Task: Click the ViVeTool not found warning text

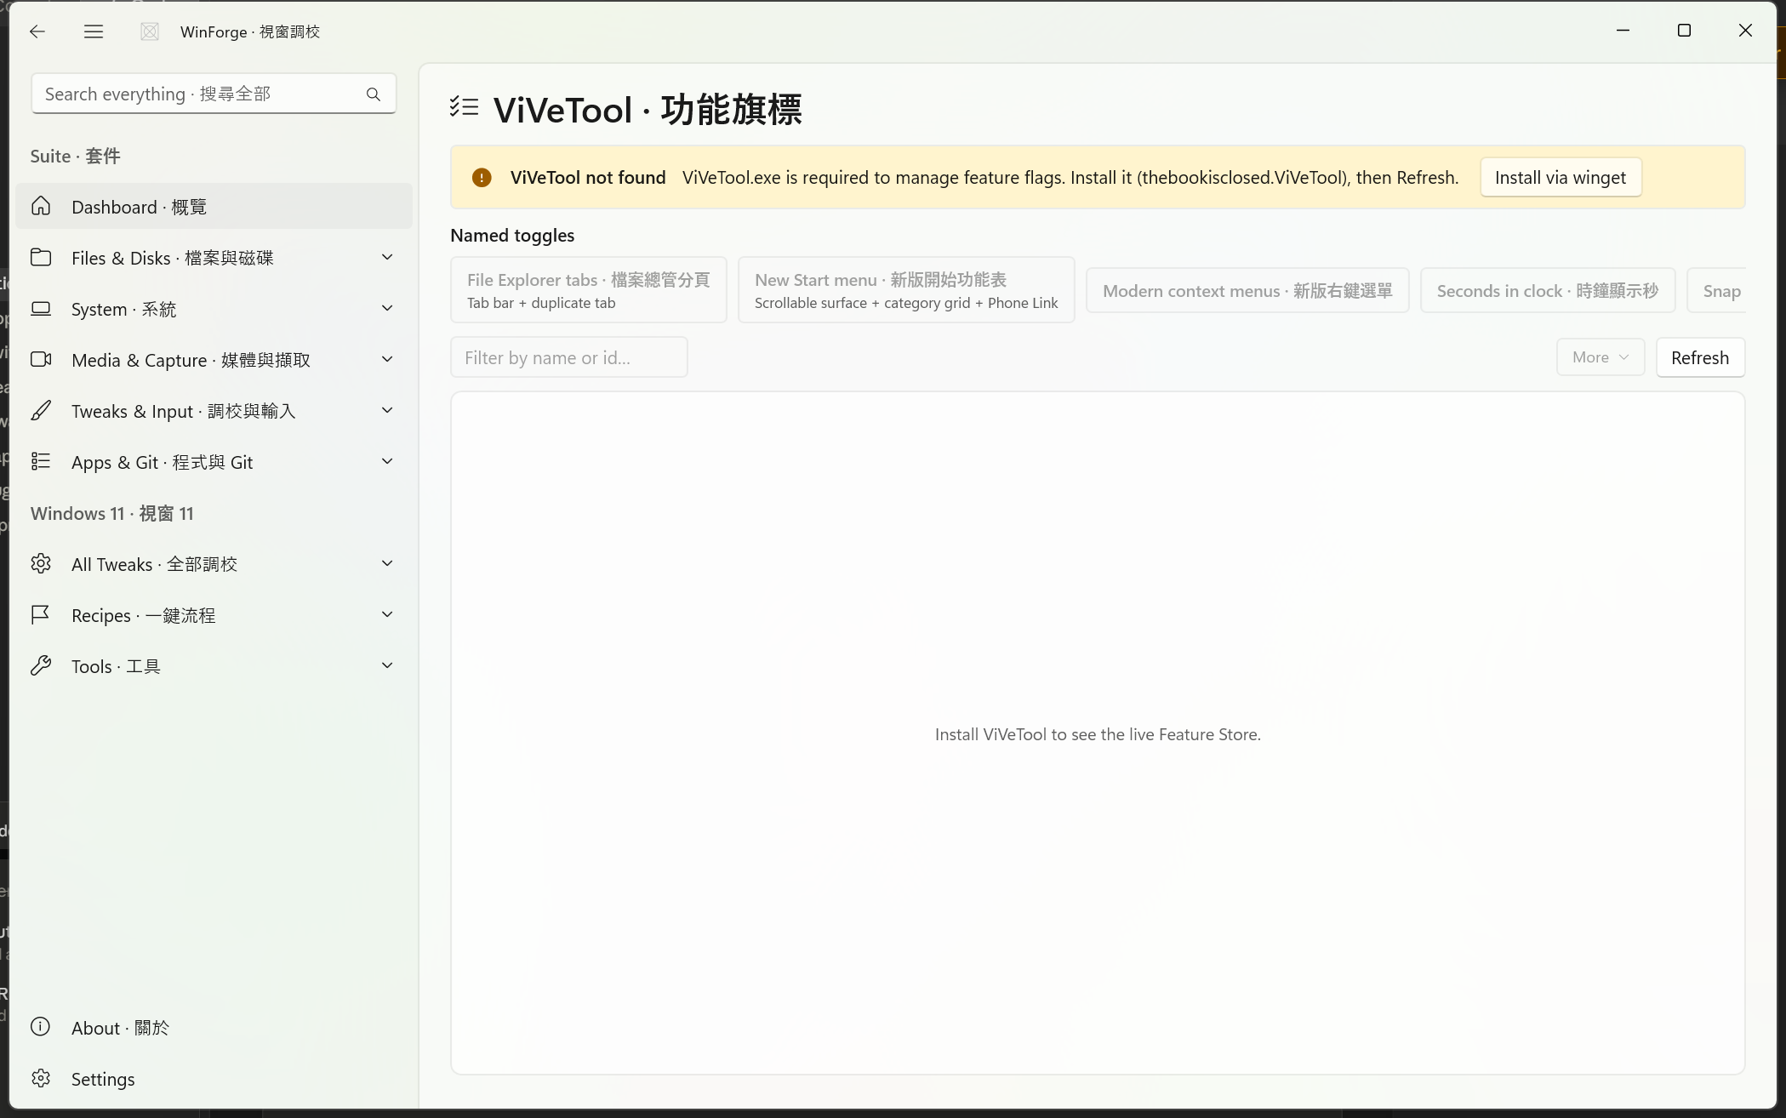Action: (x=588, y=177)
